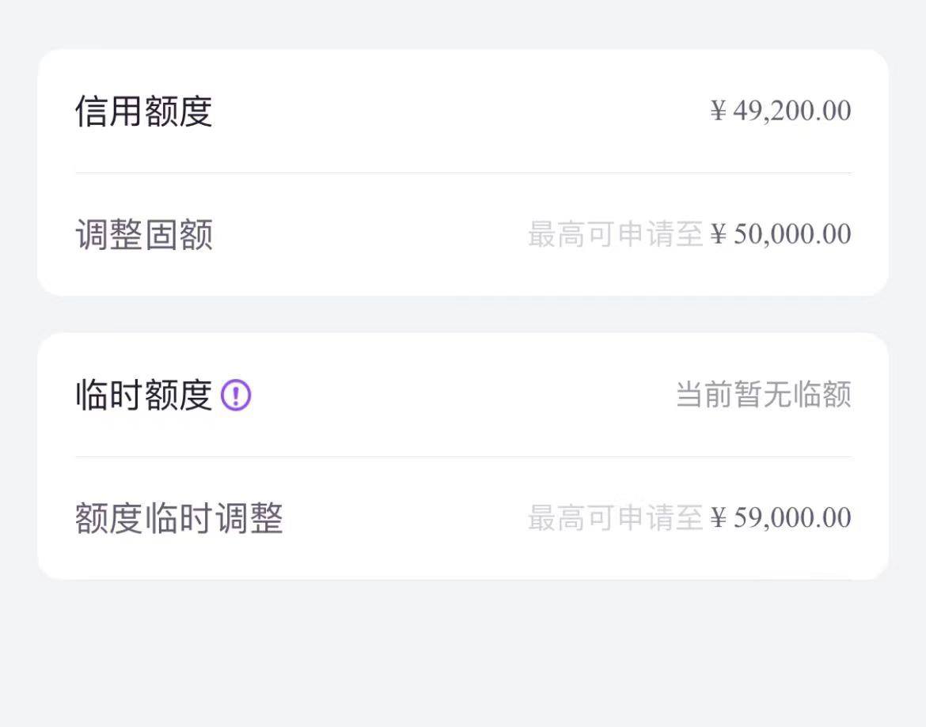Open the 额度临时调整 row
This screenshot has width=926, height=727.
point(463,517)
